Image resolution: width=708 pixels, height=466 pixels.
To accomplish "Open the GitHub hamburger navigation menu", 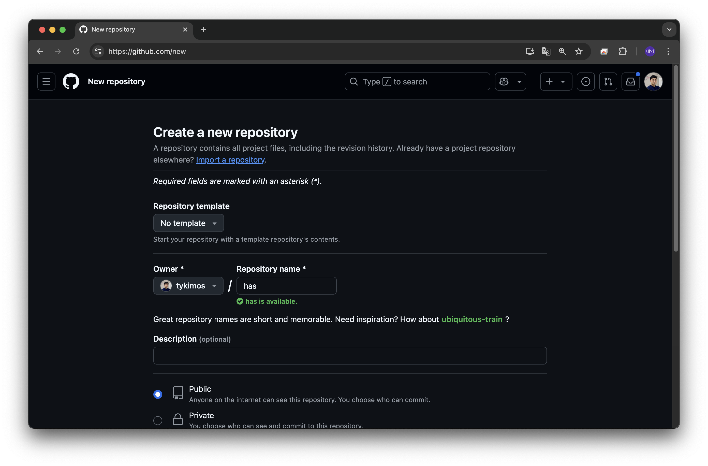I will coord(46,82).
